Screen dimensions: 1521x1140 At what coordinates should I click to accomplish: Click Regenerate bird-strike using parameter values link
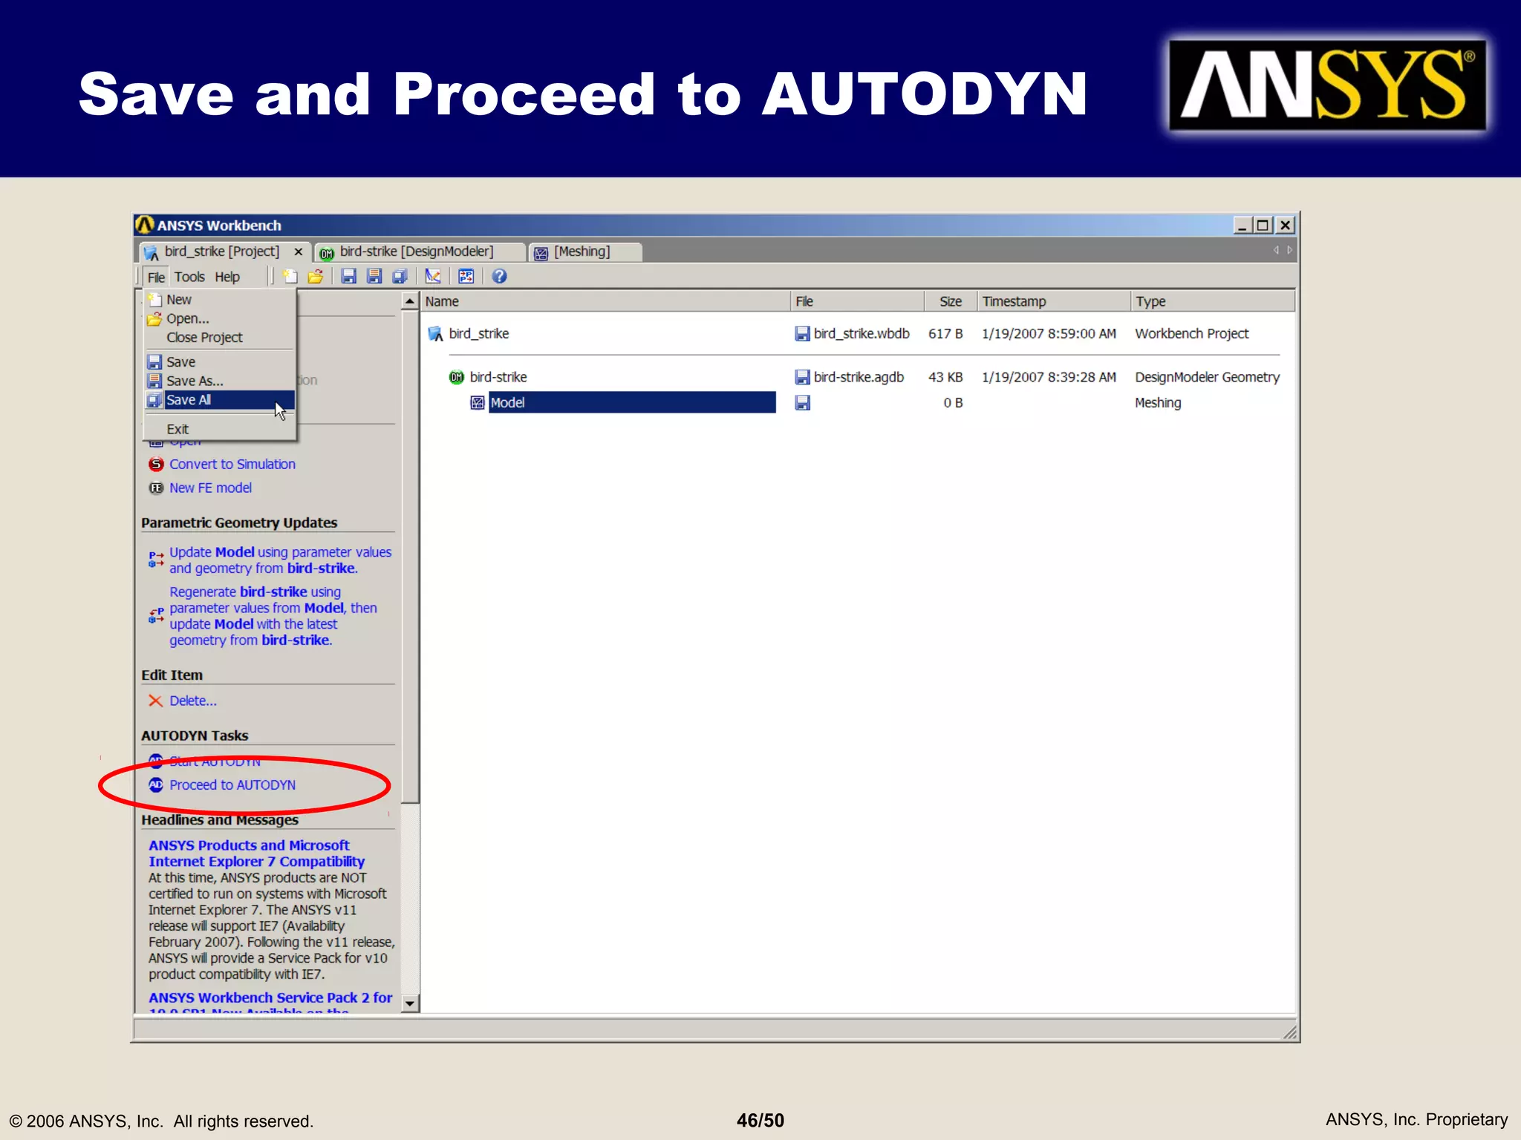click(x=273, y=616)
